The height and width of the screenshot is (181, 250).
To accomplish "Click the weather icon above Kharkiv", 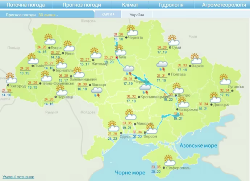I will click(x=195, y=58).
